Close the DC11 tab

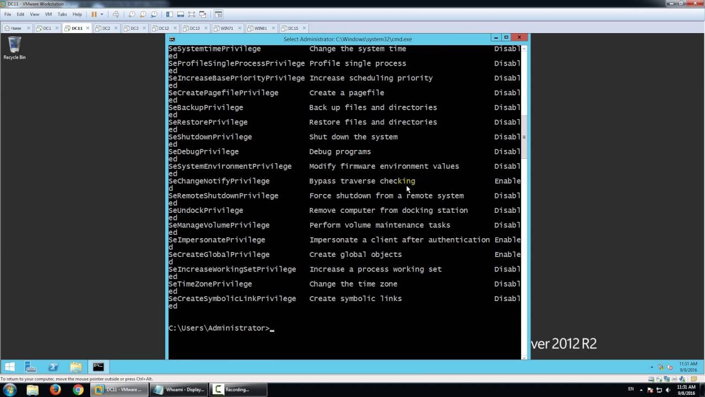(x=88, y=28)
